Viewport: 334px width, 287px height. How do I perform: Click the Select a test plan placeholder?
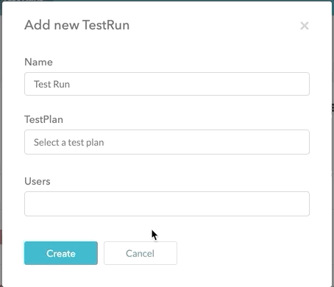point(69,142)
